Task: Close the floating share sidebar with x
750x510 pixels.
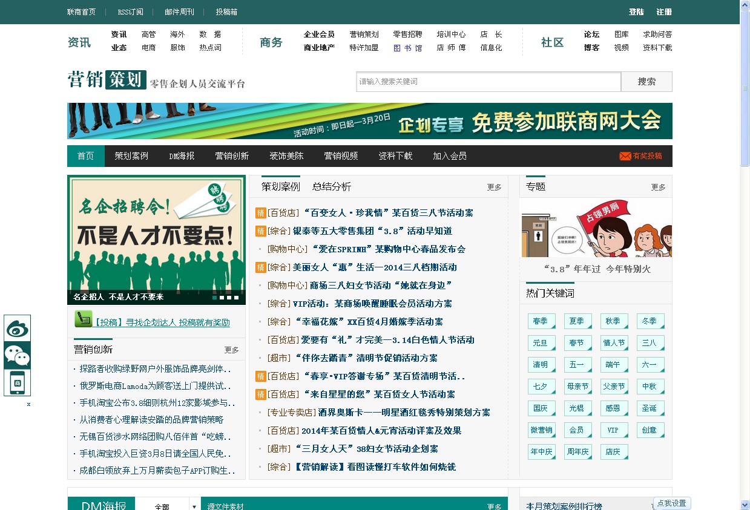Action: [28, 404]
